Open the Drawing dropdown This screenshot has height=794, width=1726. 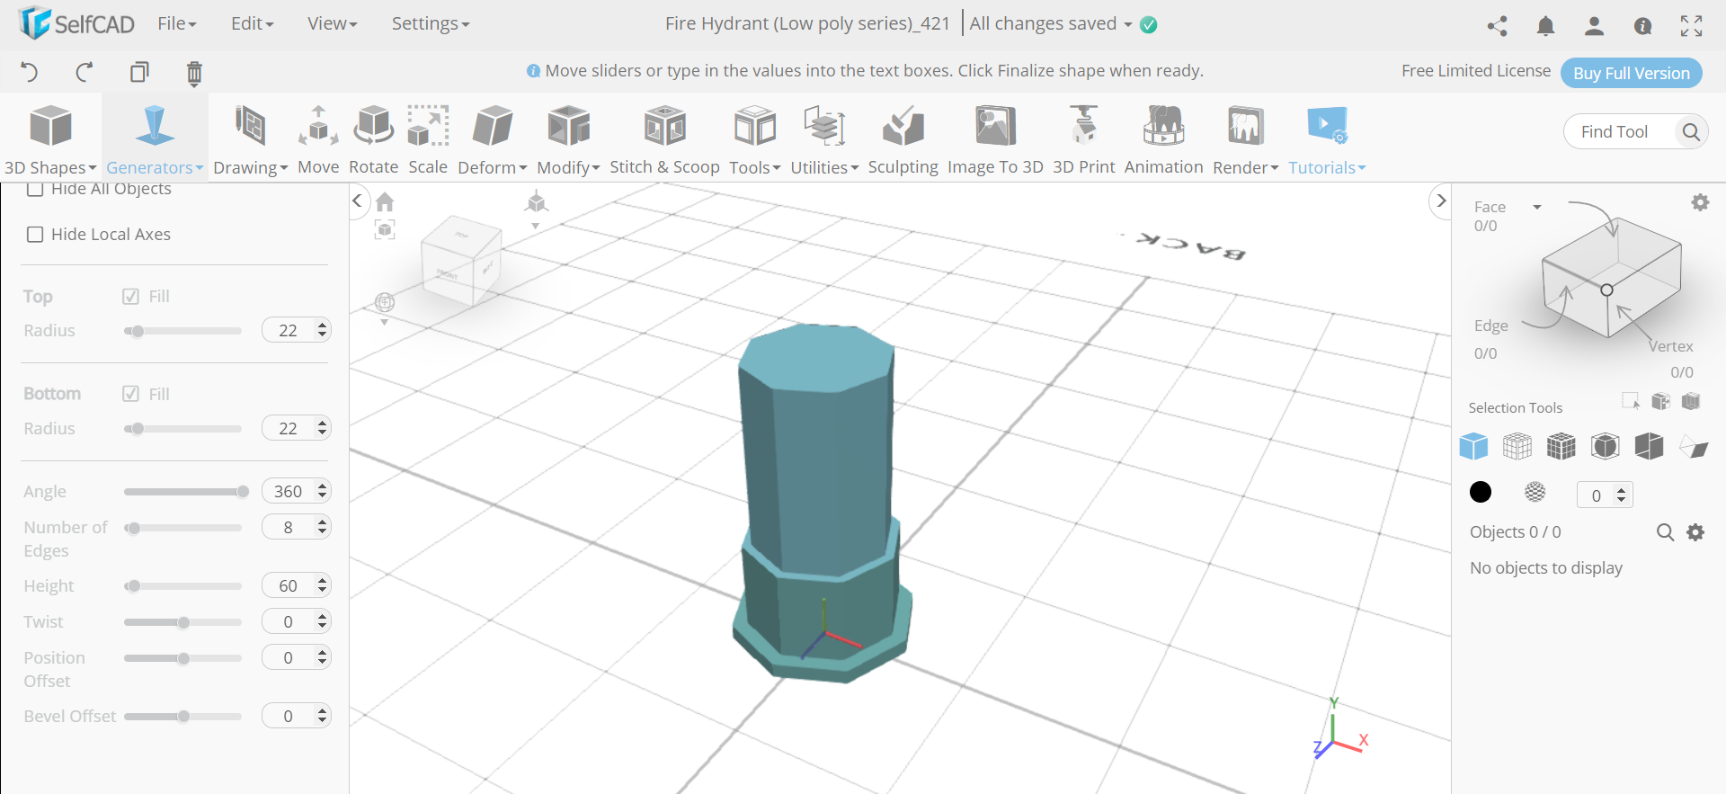(x=250, y=139)
